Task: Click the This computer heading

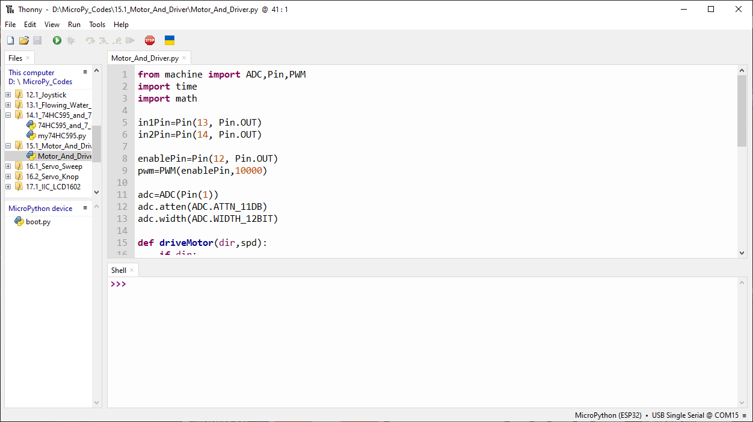Action: (31, 73)
